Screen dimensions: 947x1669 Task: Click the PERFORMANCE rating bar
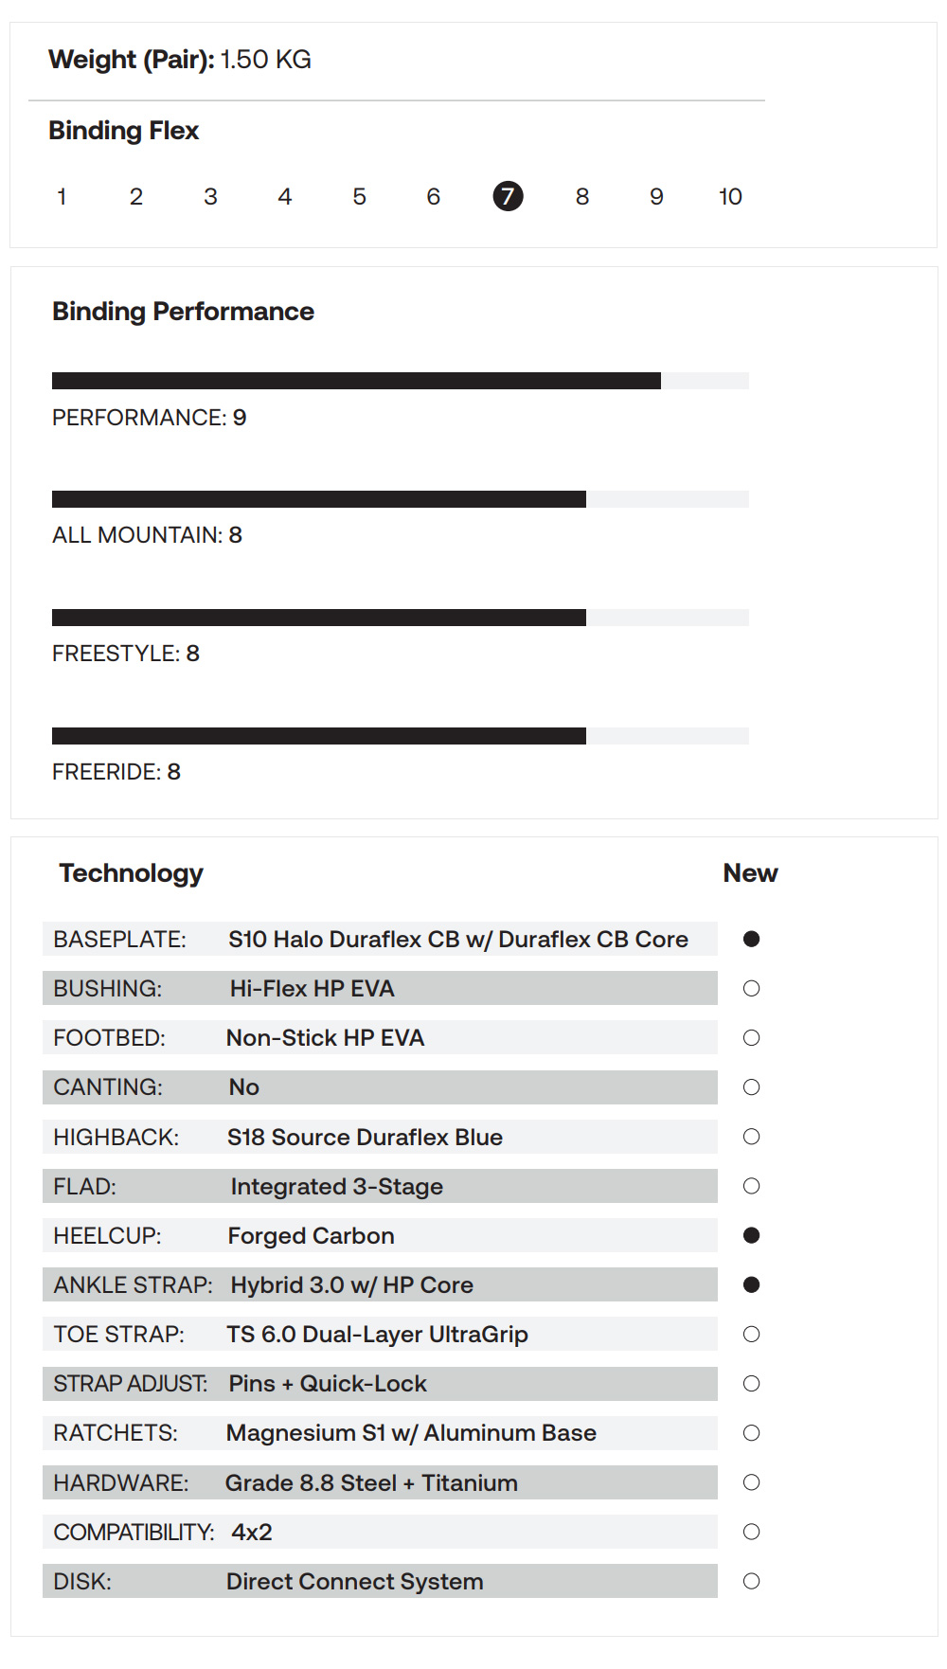click(401, 381)
